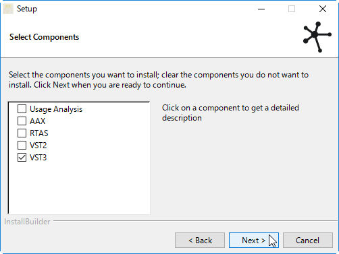Select the Usage Analysis label

tap(56, 109)
